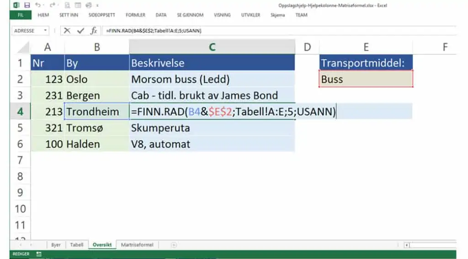Switch to the VISNING ribbon tab

point(222,15)
